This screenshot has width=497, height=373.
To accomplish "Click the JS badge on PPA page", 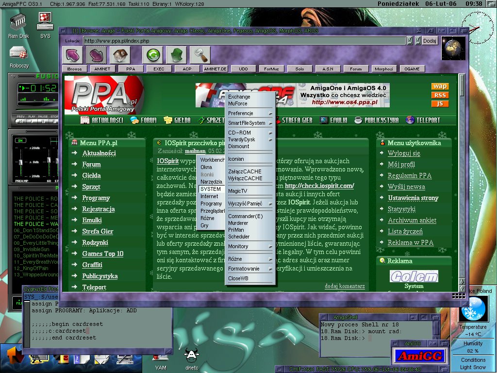I will coord(440,104).
